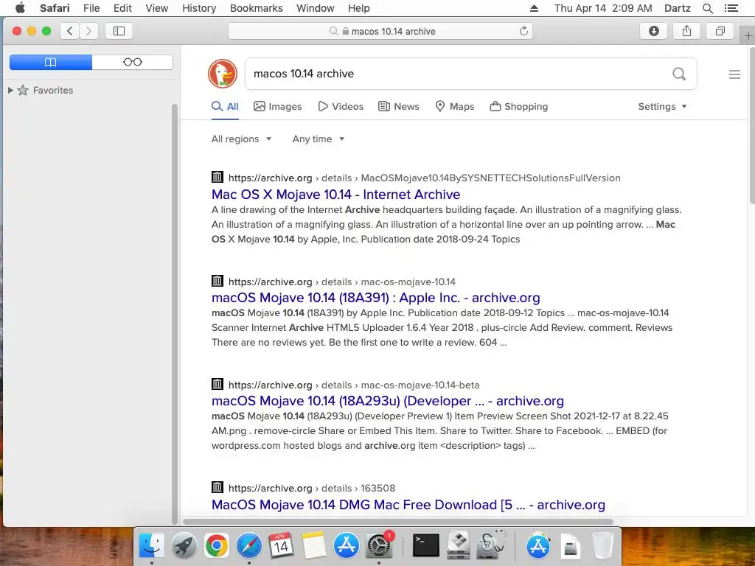Show all tabs overview icon

coord(720,31)
